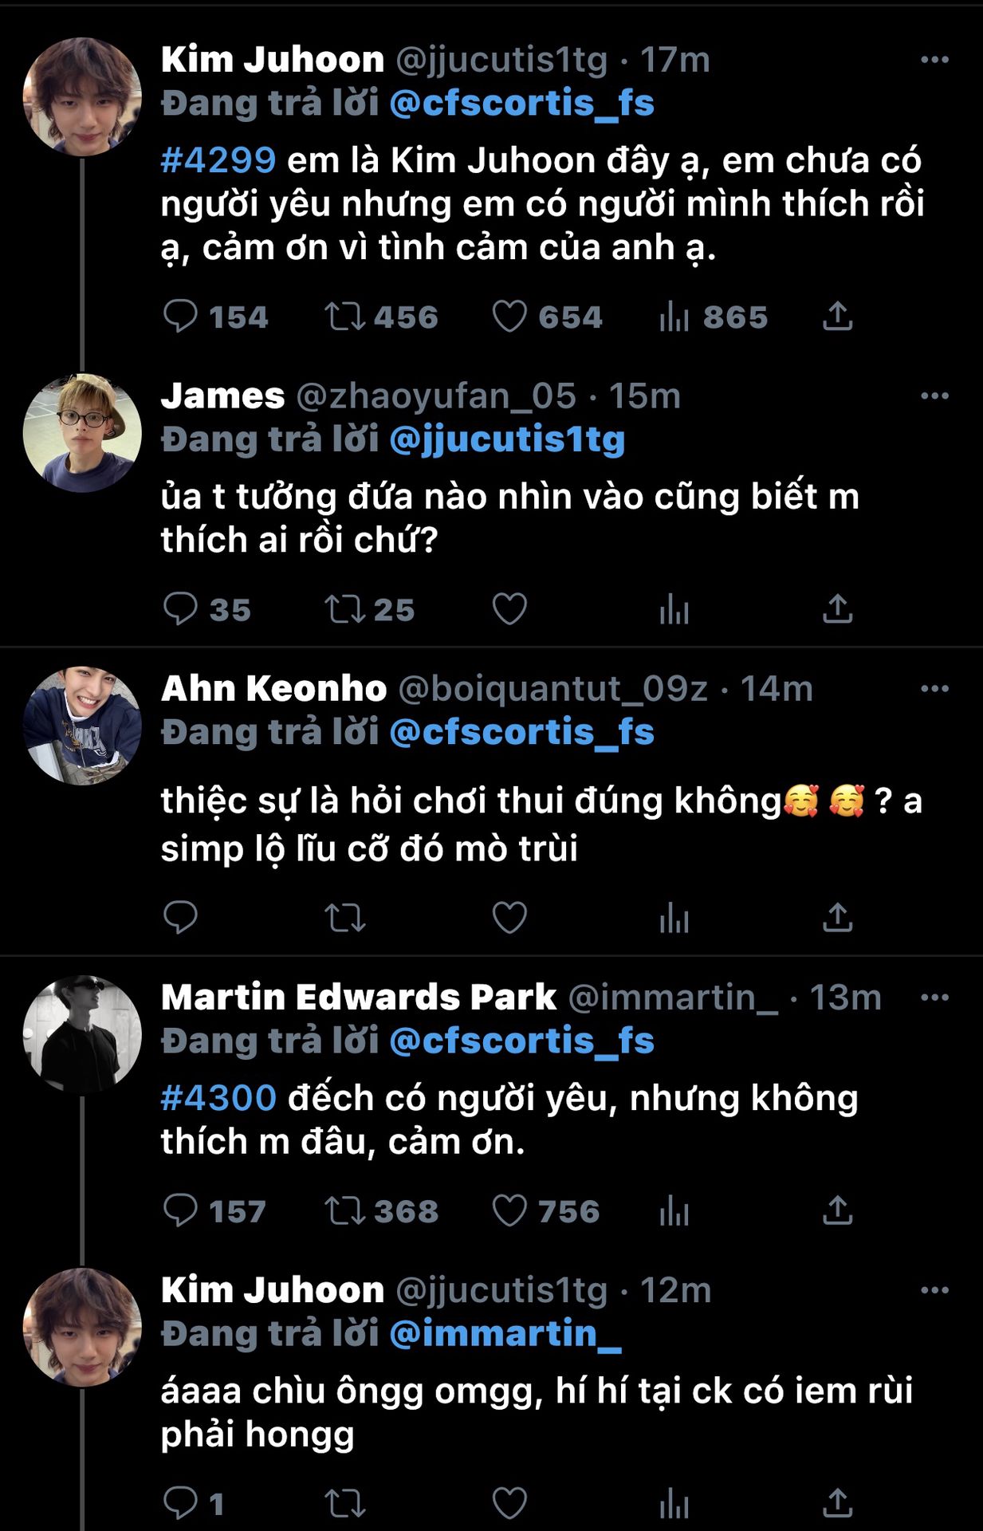Open more options on Ahn Keonho's tweet

coord(934,688)
